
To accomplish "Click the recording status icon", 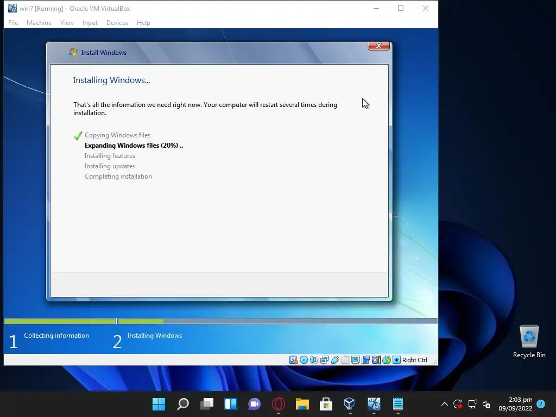I will pyautogui.click(x=365, y=360).
